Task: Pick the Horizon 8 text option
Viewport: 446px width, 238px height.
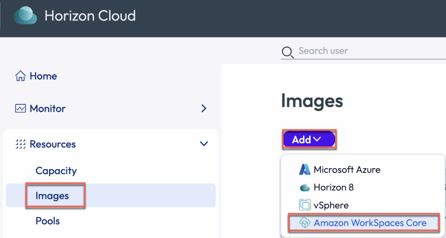Action: (x=333, y=187)
